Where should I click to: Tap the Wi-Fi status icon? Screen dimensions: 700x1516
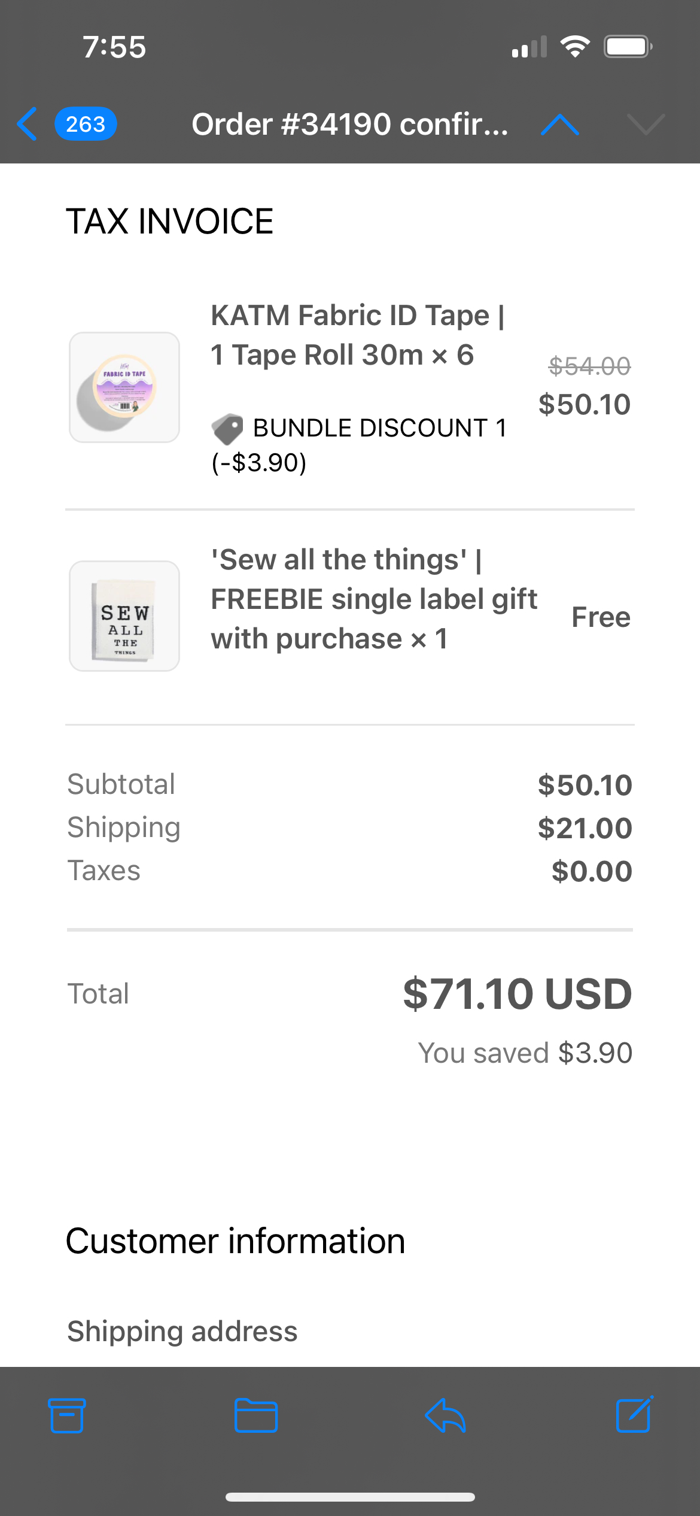(x=575, y=47)
